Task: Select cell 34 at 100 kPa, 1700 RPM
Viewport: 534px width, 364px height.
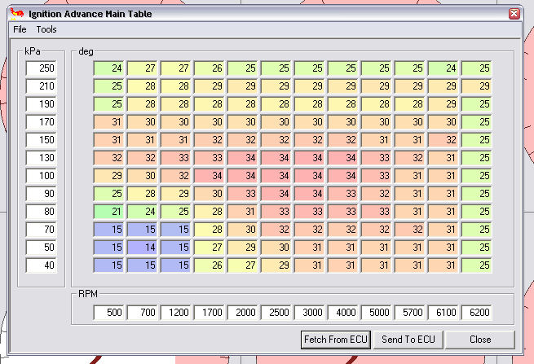Action: point(209,176)
